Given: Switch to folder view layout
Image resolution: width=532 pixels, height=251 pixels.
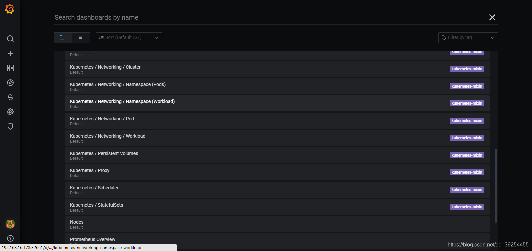Looking at the screenshot, I should click(63, 38).
